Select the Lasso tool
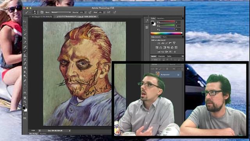The width and height of the screenshot is (250, 141). pos(25,30)
